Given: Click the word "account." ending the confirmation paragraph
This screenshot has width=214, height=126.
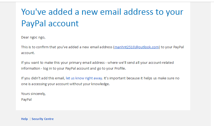Looking at the screenshot, I should point(28,53).
